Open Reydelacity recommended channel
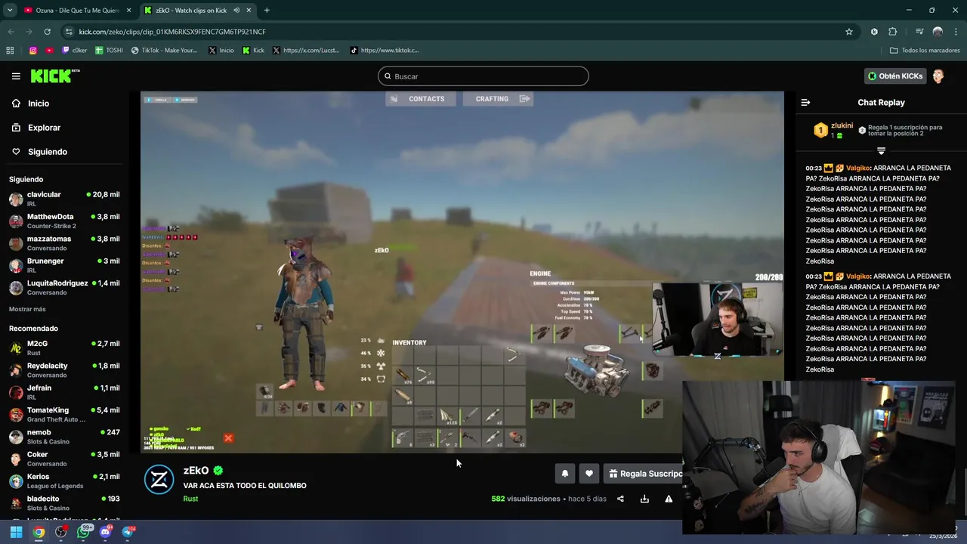This screenshot has width=967, height=544. click(64, 369)
